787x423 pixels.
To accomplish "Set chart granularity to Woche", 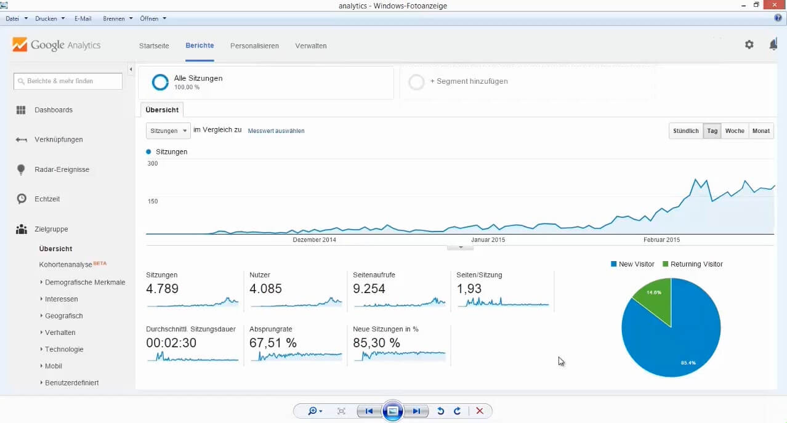I will tap(735, 131).
